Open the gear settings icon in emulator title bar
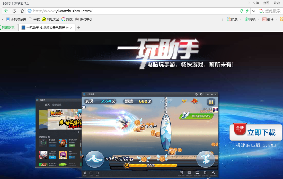Screen dimensions: 283x179 (x=201, y=95)
